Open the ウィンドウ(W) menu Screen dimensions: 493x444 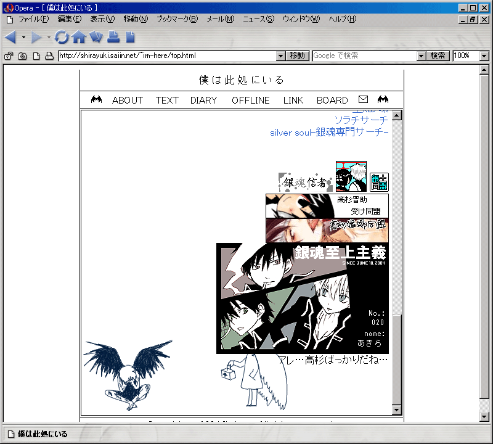[x=301, y=20]
